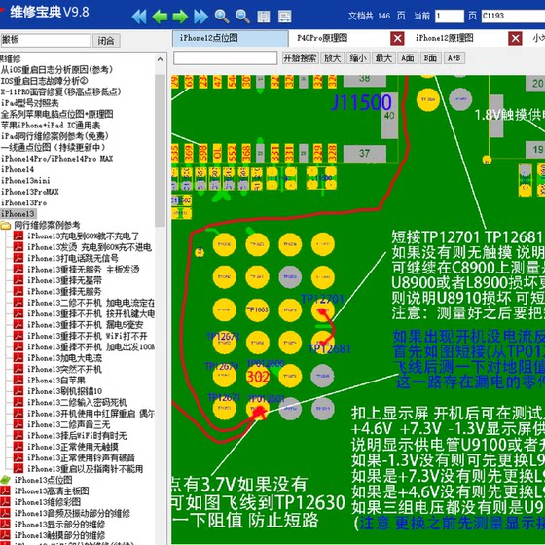This screenshot has width=545, height=545.
Task: Select the iPhone13ProMAX tree node
Action: coord(30,192)
